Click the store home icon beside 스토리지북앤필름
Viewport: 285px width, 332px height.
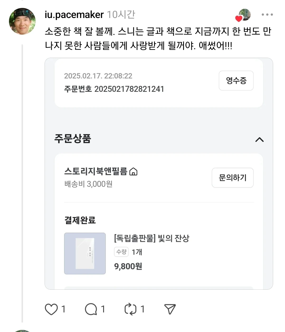[134, 172]
